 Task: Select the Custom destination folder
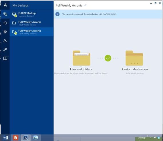[x=134, y=58]
